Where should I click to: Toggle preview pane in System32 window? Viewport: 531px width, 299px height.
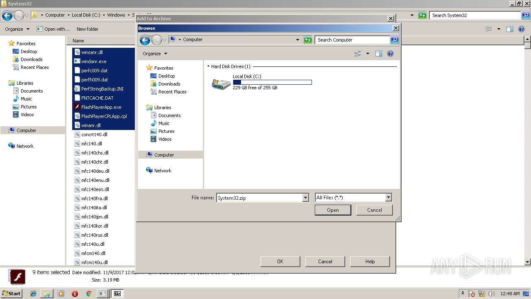[x=510, y=29]
